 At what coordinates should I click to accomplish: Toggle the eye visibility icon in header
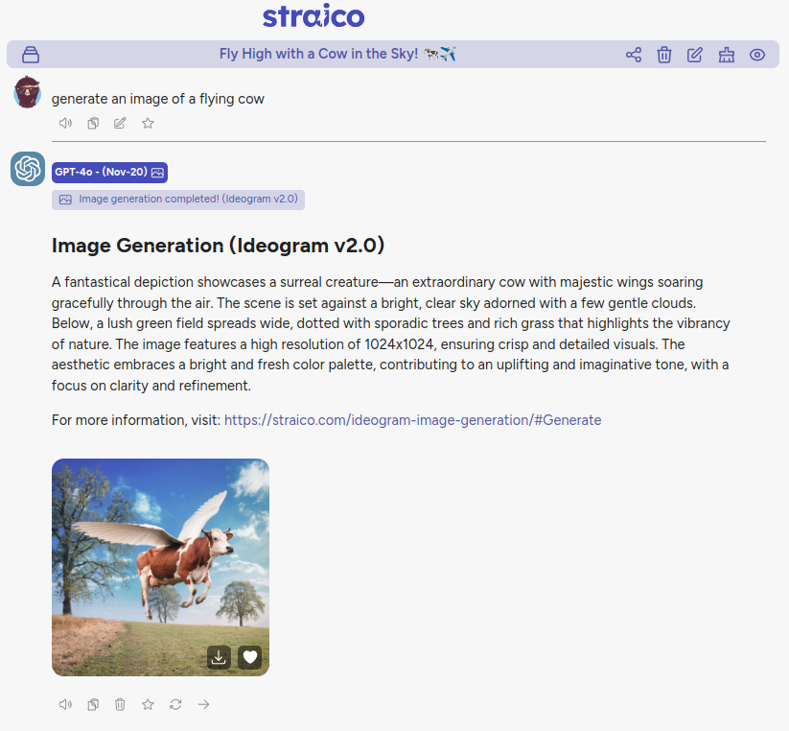coord(756,55)
